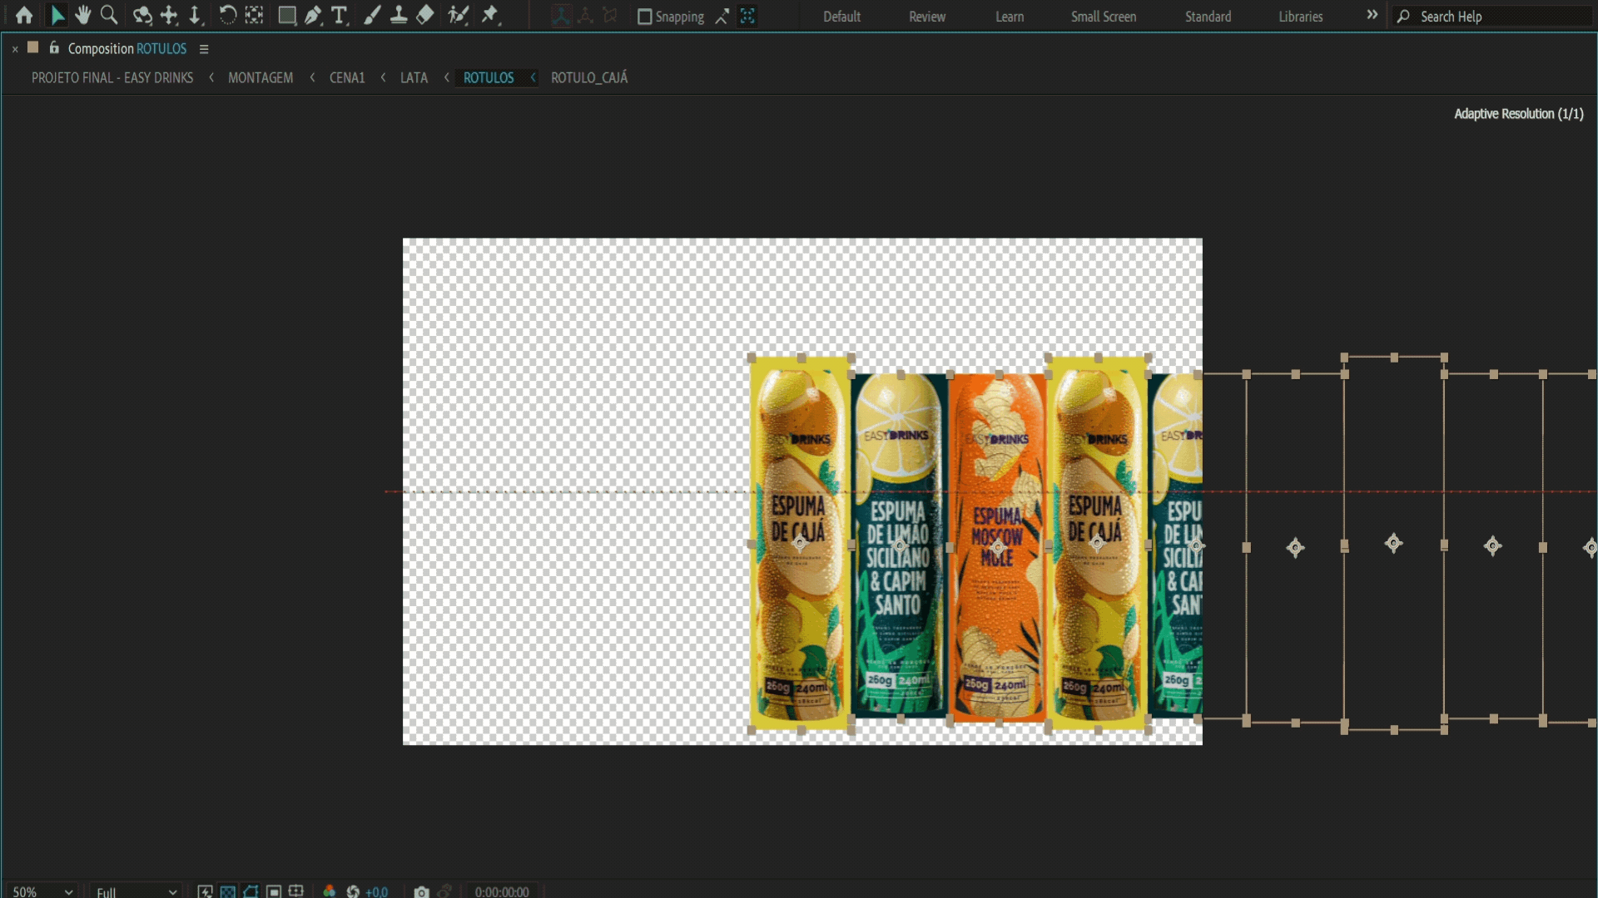The width and height of the screenshot is (1598, 898).
Task: Toggle Fast Previews icon
Action: 205,891
